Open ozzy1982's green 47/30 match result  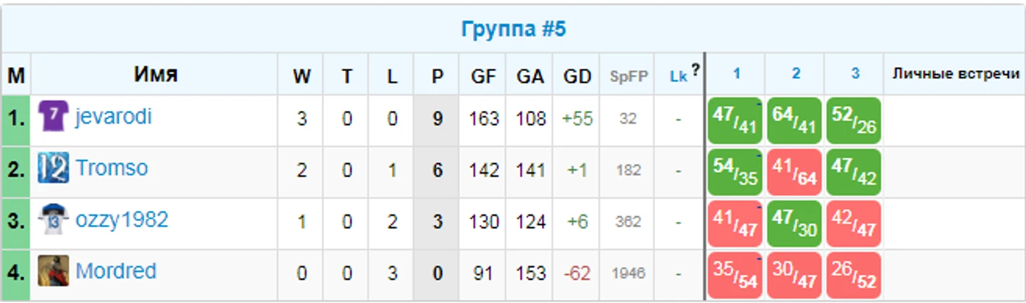point(795,224)
